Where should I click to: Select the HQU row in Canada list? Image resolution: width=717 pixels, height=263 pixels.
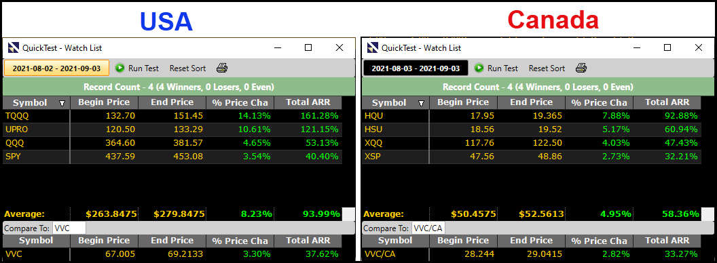532,115
